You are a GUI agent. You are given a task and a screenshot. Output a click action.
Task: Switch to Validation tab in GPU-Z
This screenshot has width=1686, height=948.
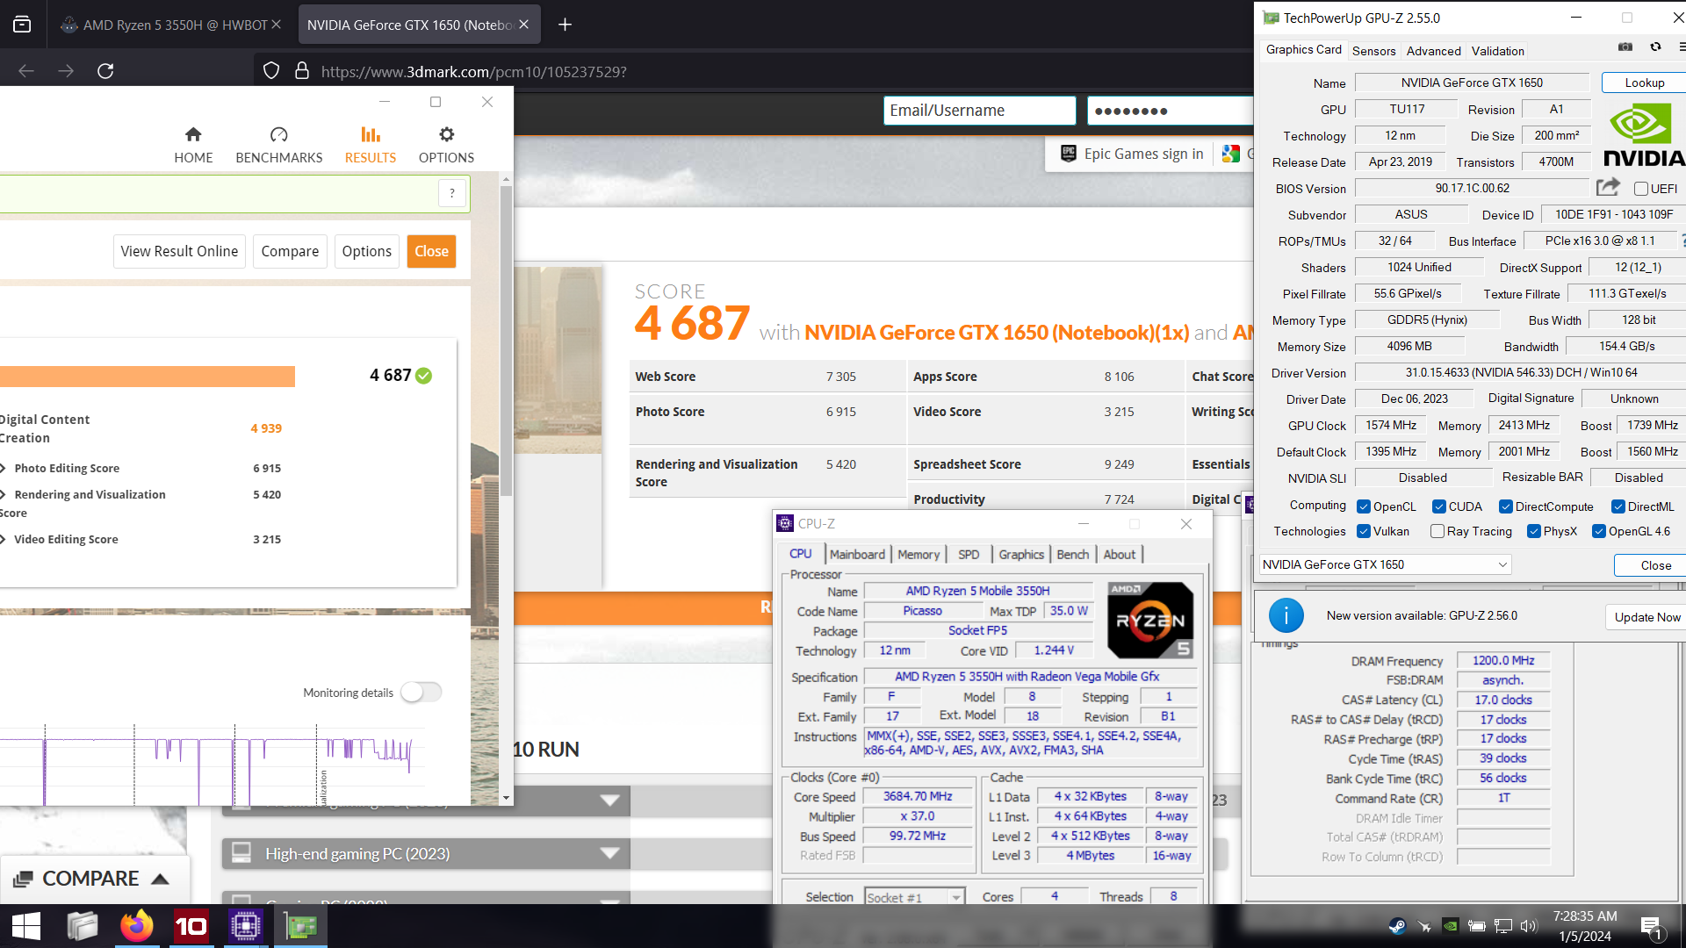point(1497,51)
